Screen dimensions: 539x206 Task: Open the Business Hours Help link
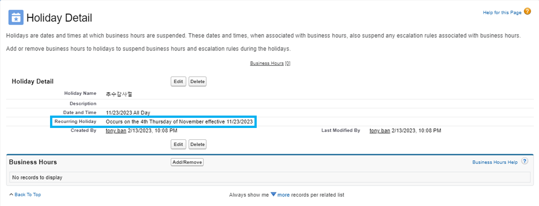pos(495,162)
